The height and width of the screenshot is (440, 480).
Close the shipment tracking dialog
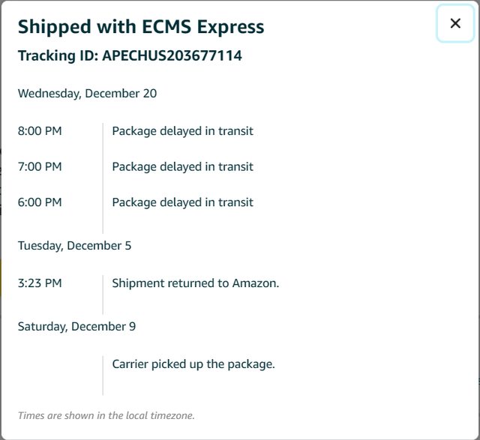tap(455, 23)
